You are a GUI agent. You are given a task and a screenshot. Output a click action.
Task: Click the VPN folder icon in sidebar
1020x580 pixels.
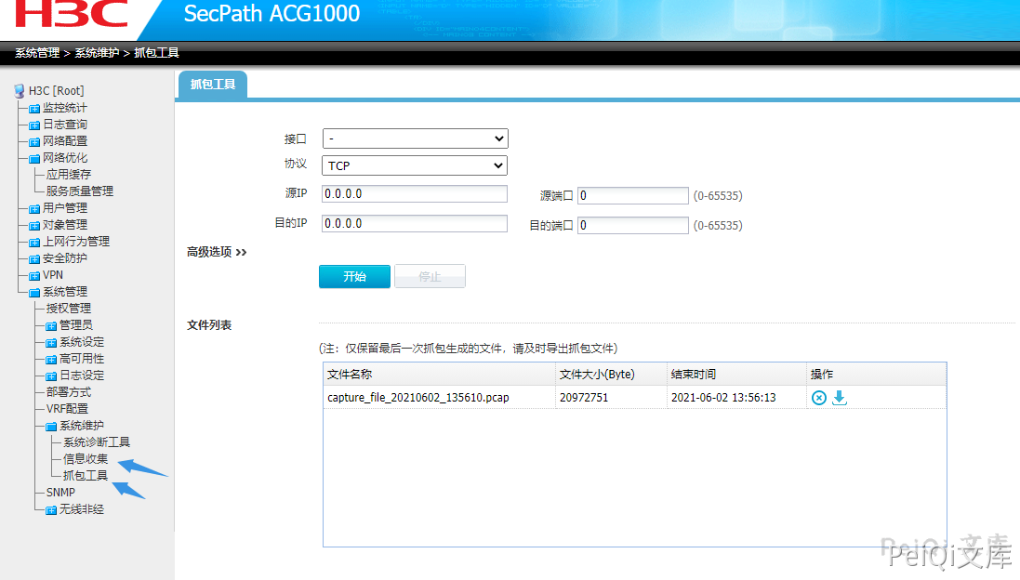click(35, 275)
